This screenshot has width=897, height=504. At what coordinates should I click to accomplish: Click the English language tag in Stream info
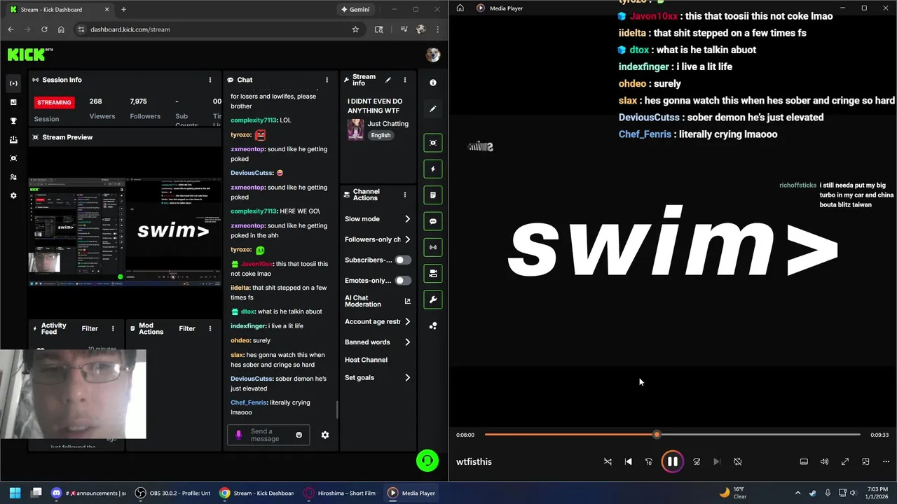coord(381,135)
